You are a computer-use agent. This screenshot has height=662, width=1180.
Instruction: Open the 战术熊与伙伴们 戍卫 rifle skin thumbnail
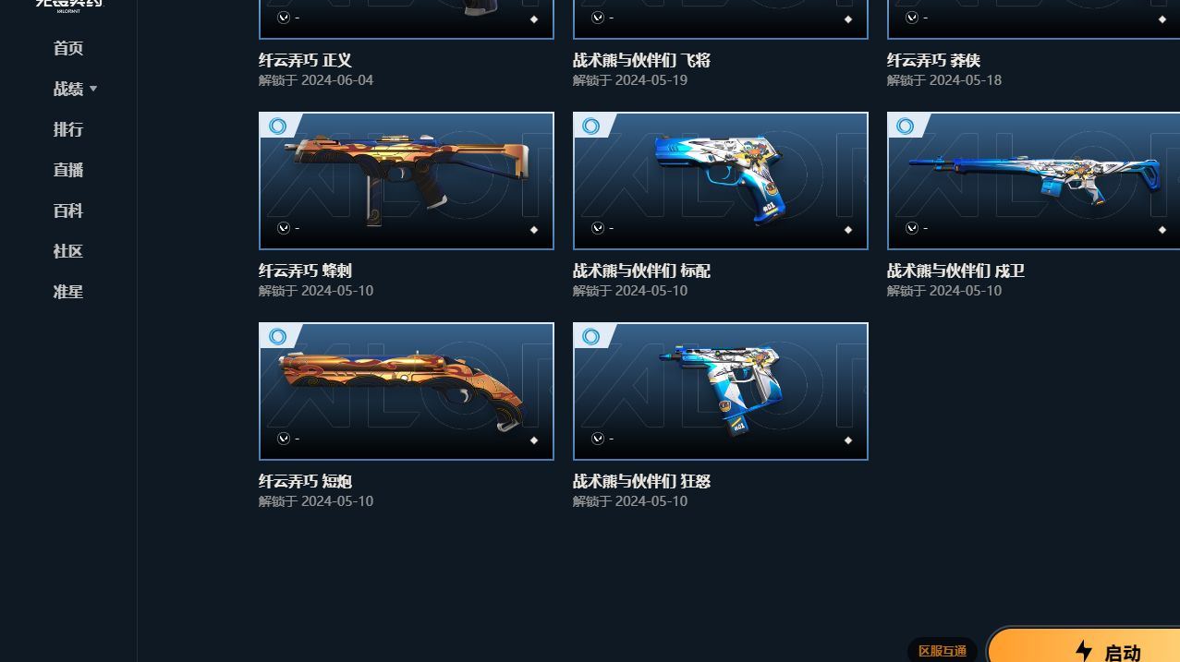click(1033, 181)
